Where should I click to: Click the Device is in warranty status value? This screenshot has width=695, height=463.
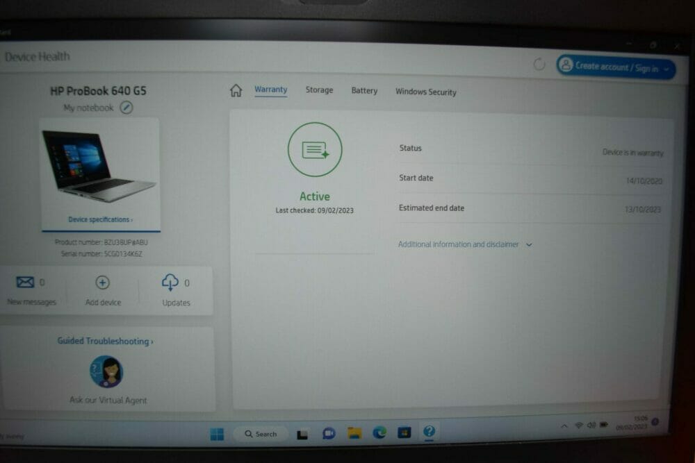(x=633, y=153)
